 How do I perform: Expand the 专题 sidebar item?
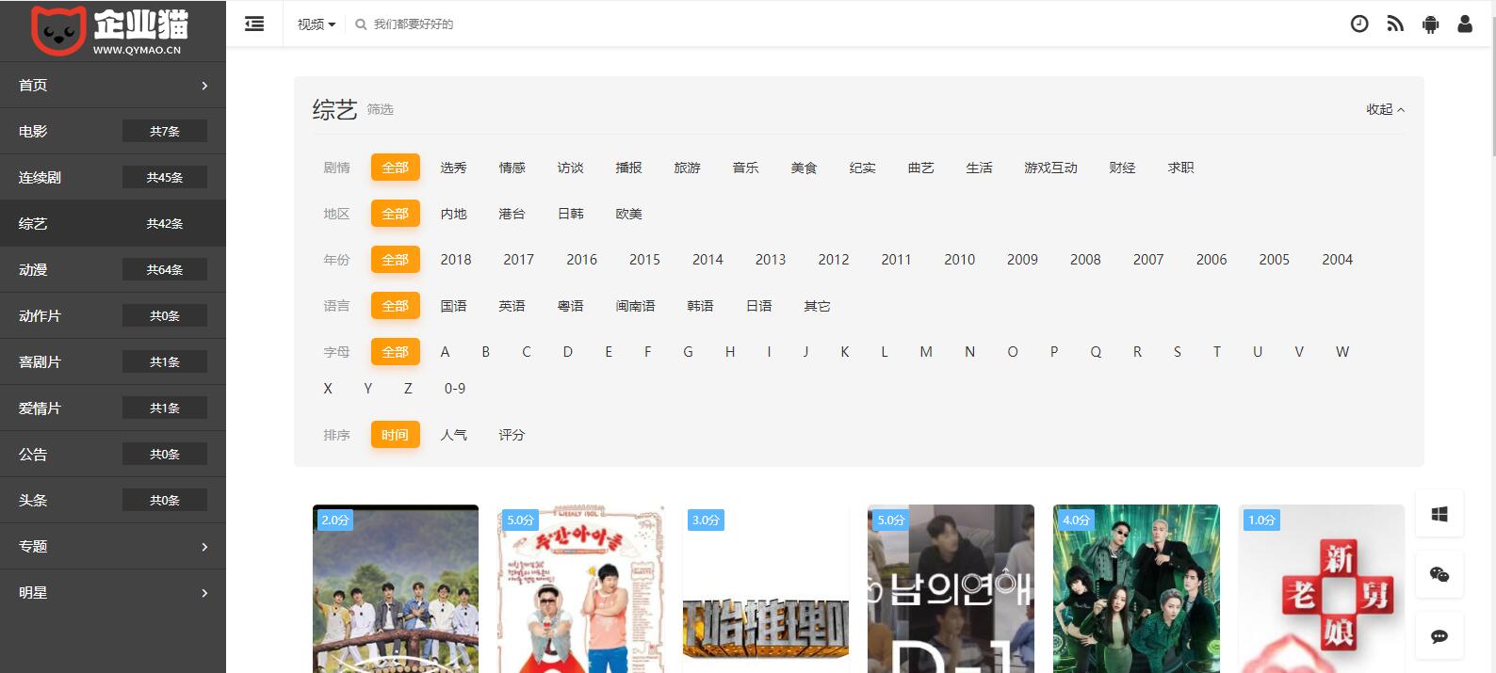[113, 546]
